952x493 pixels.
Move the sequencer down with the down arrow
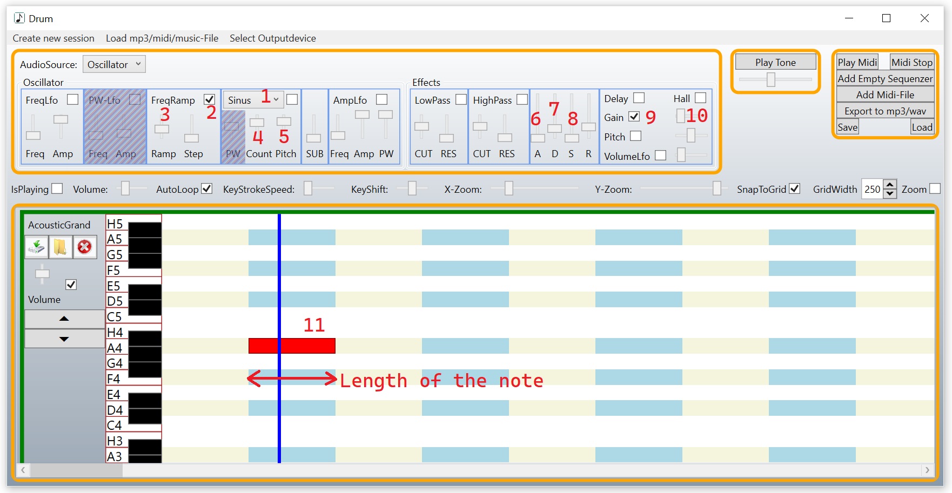(x=64, y=339)
